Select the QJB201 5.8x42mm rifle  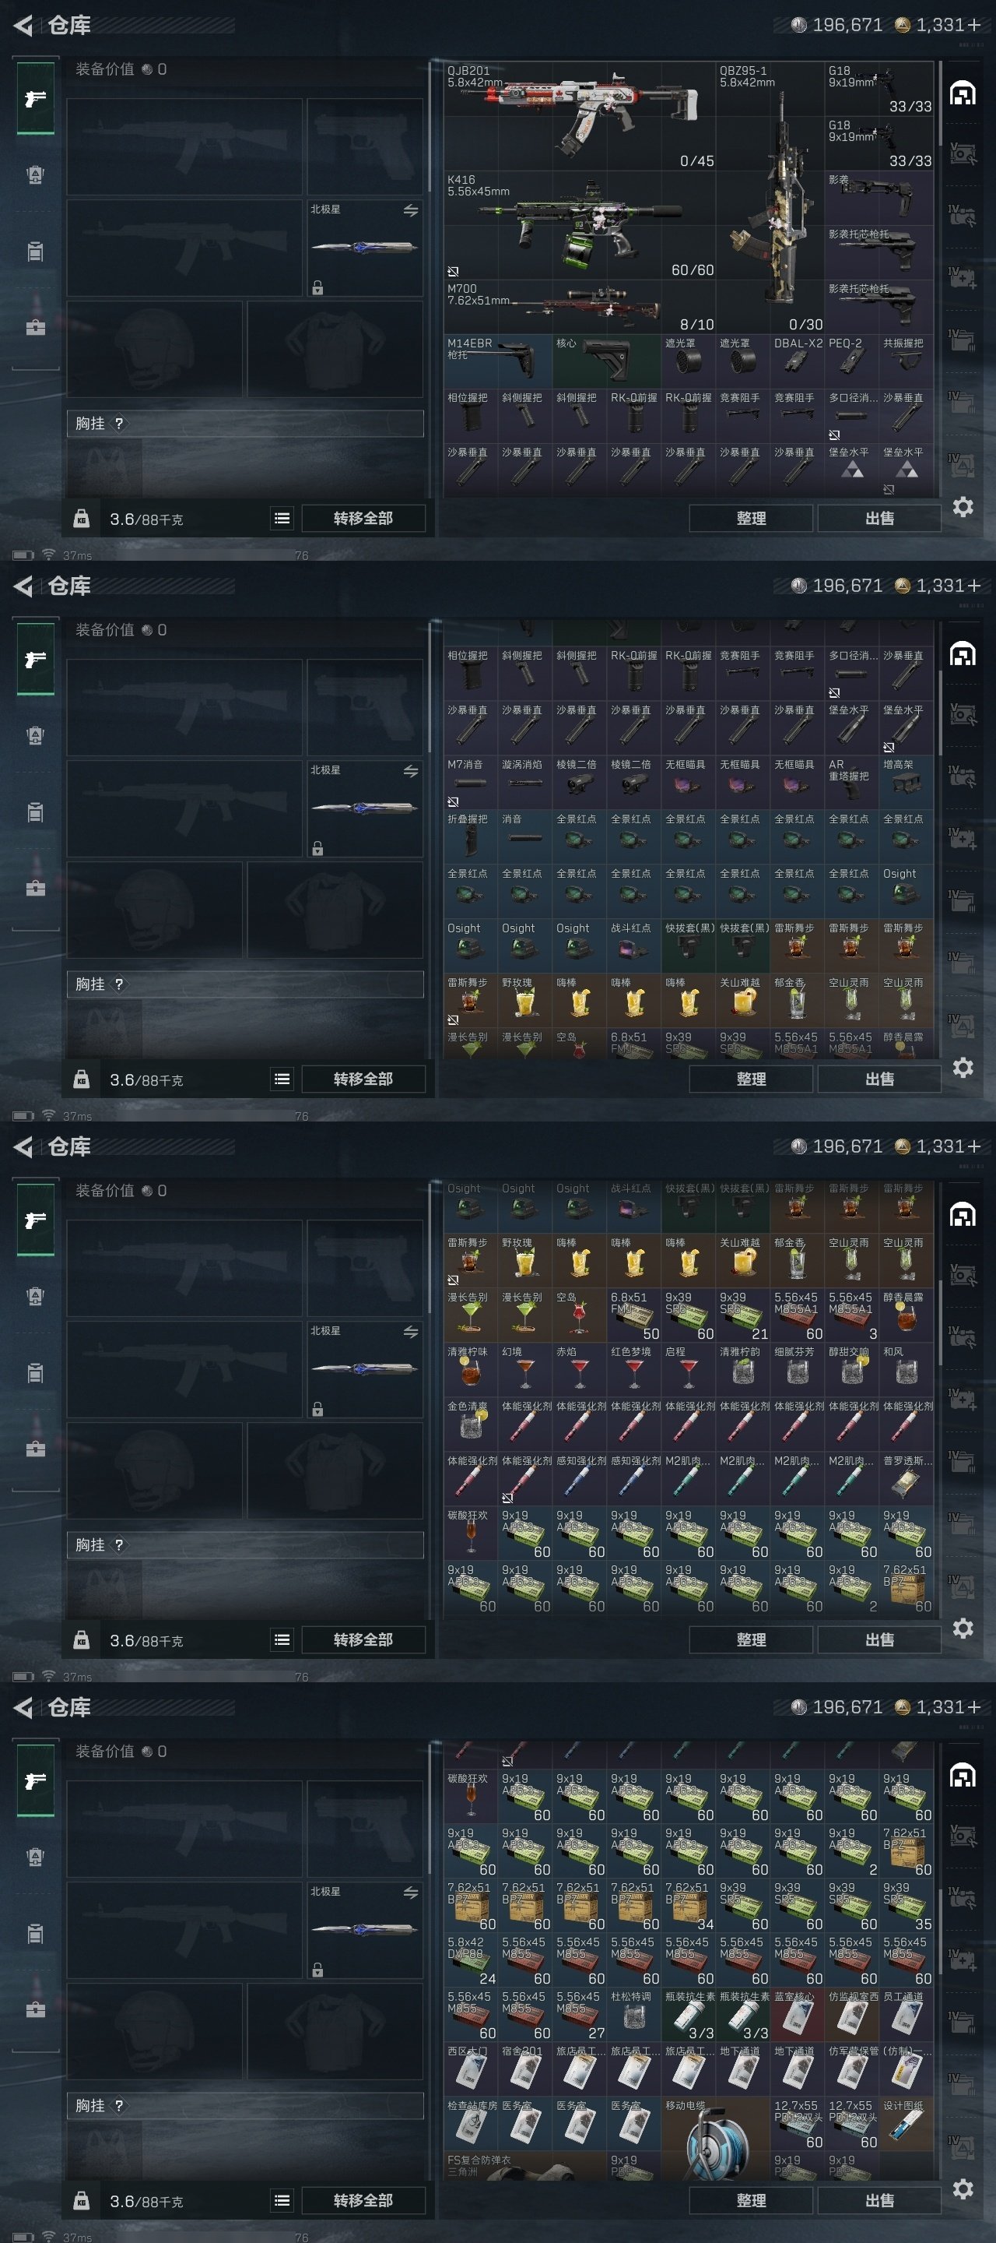[x=580, y=116]
